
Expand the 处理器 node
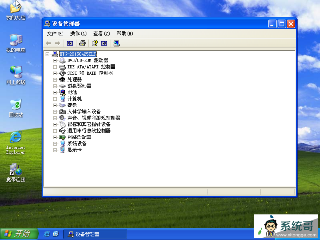click(55, 80)
